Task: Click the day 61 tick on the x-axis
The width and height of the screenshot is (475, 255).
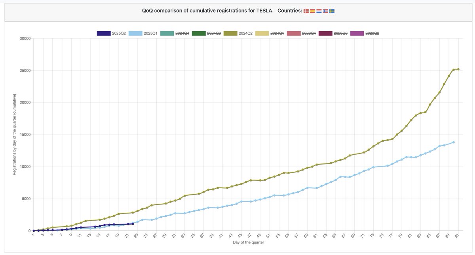Action: click(315, 235)
